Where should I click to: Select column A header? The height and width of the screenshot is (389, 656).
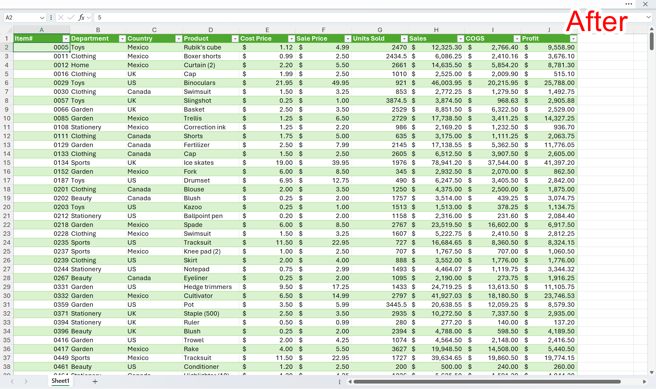42,30
